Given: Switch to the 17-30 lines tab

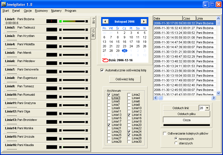Looking at the screenshot, I should click(x=93, y=33).
